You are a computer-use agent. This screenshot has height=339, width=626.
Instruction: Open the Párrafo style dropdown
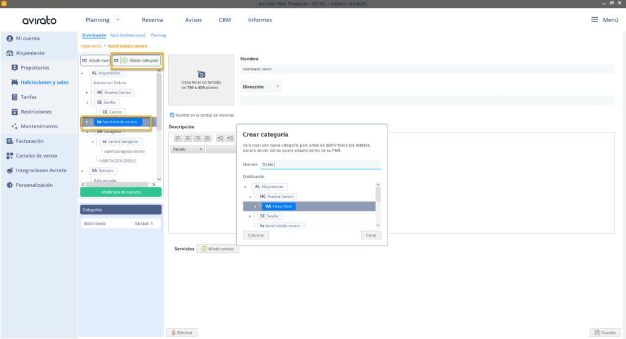point(187,149)
